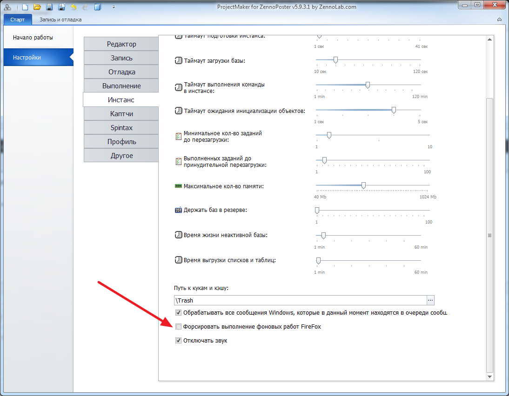
Task: Click the ProjectMaker app logo icon
Action: 7,7
